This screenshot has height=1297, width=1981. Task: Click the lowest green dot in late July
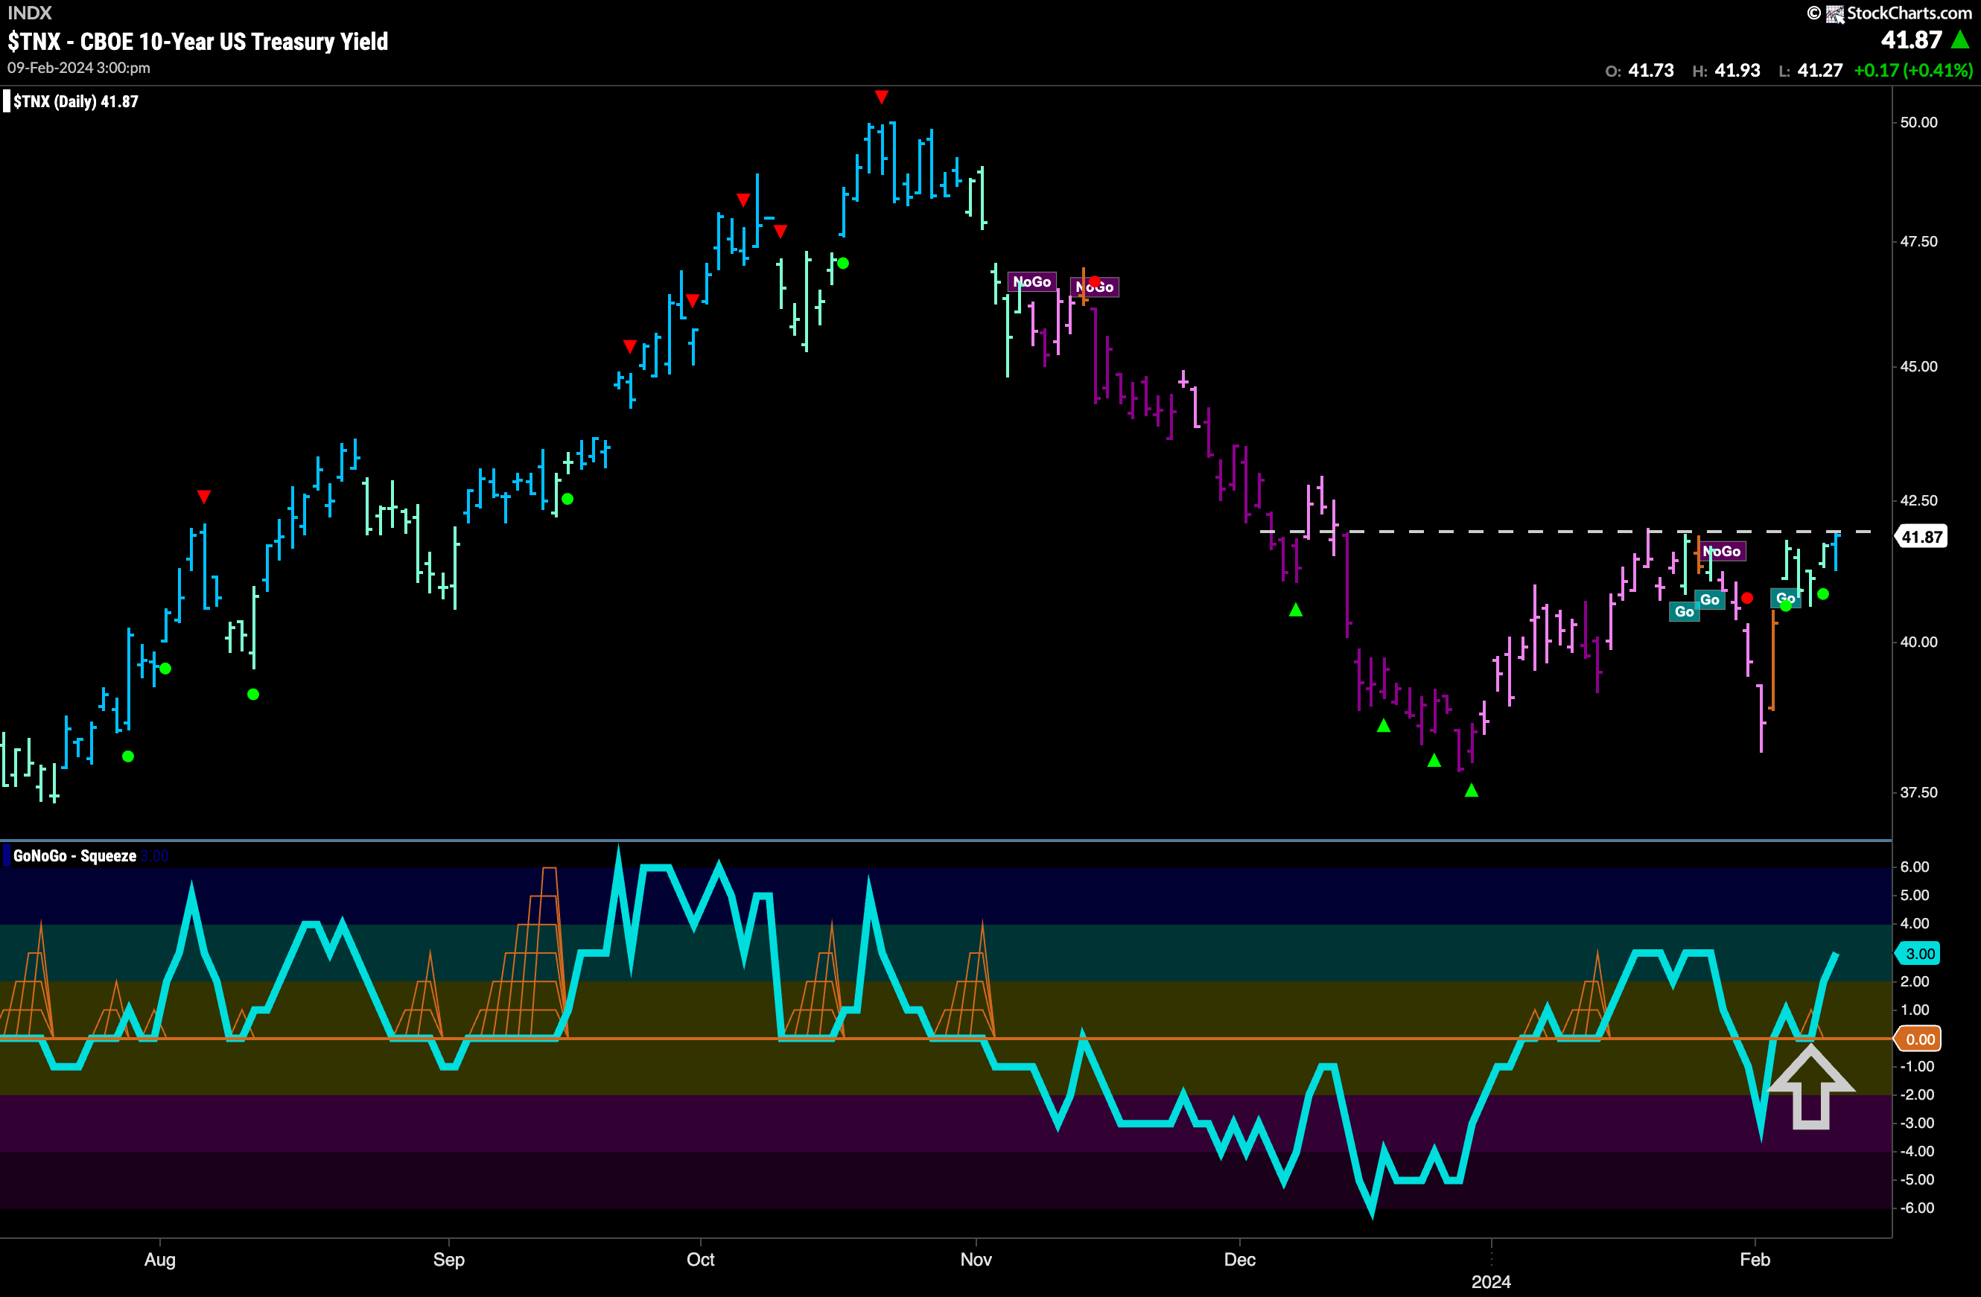[x=128, y=756]
